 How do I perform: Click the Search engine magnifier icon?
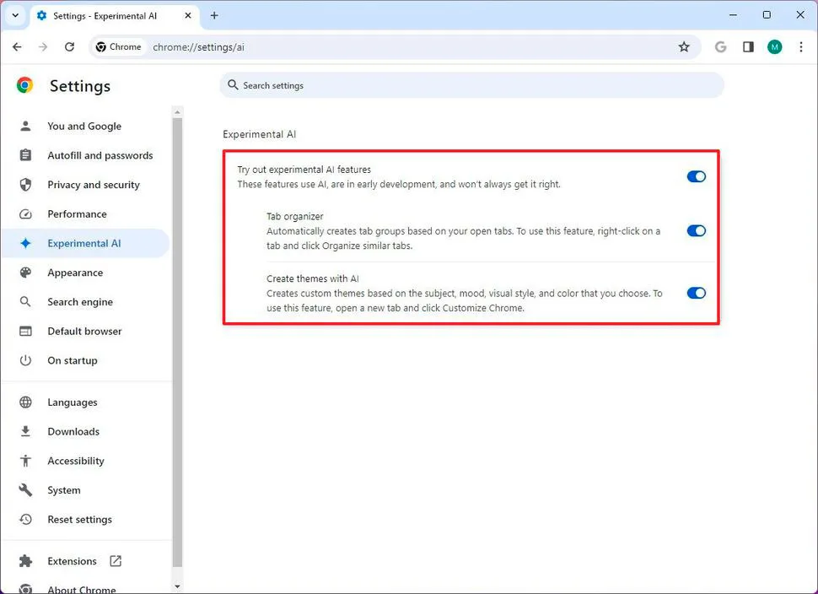click(25, 302)
